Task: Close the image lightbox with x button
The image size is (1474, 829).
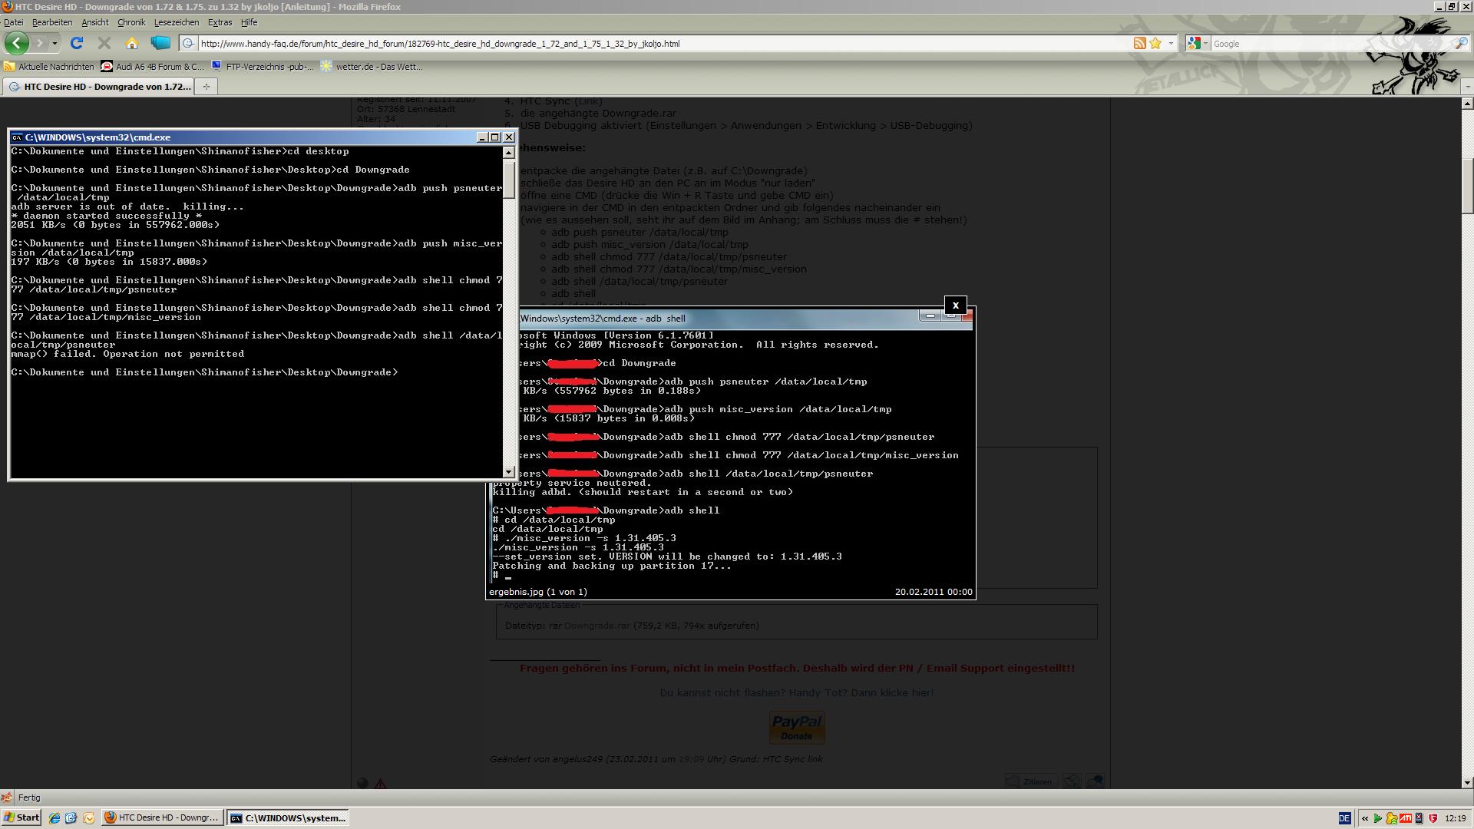Action: point(955,305)
